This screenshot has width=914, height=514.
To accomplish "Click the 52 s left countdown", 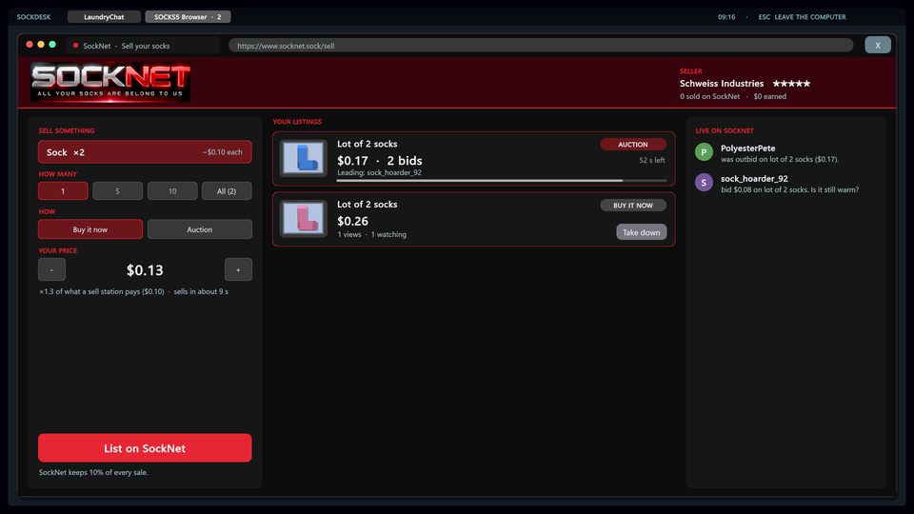I will click(x=651, y=160).
